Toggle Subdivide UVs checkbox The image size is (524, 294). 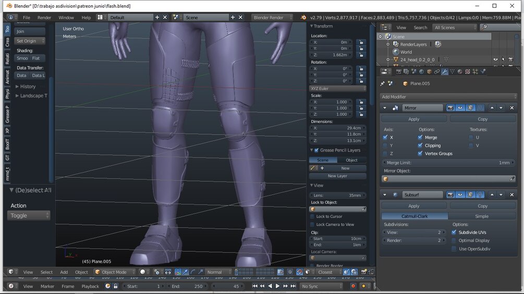[454, 232]
